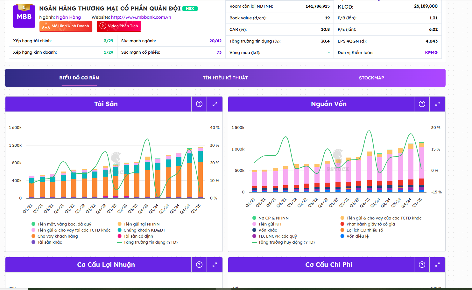Hide Tiền gửi KH series in legend

pos(270,224)
